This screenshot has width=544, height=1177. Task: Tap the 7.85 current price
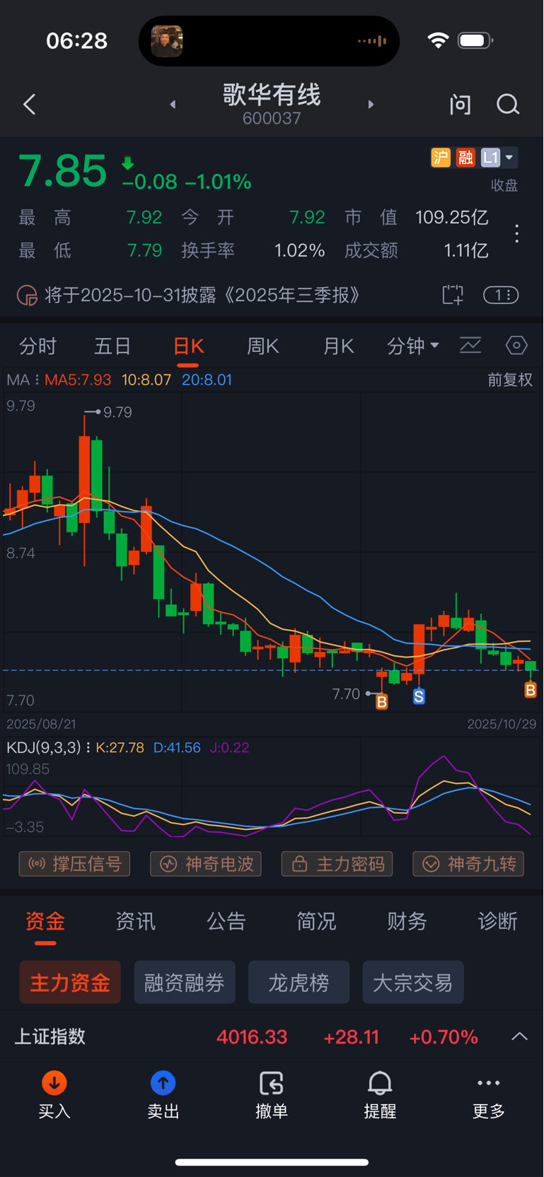tap(62, 172)
